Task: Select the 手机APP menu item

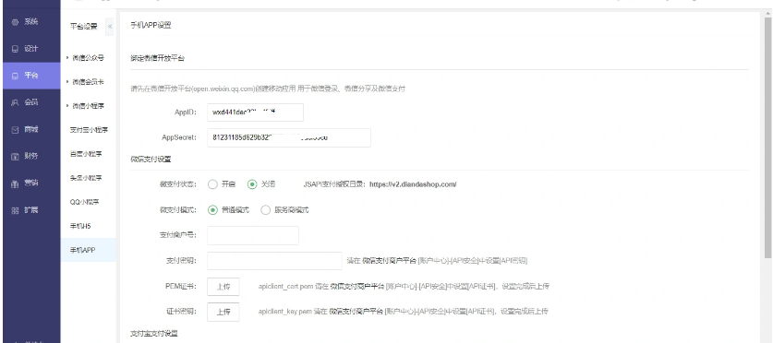Action: click(89, 250)
